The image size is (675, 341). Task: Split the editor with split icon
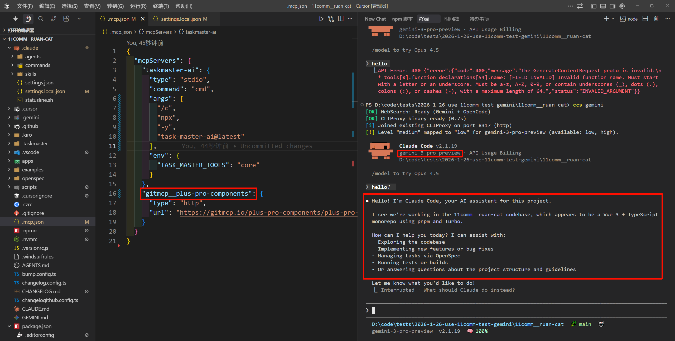tap(341, 19)
